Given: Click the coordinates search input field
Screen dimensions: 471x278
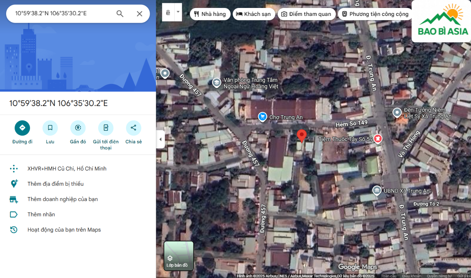Looking at the screenshot, I should (x=62, y=14).
